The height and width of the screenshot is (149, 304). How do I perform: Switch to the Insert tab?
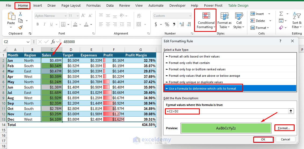point(38,5)
